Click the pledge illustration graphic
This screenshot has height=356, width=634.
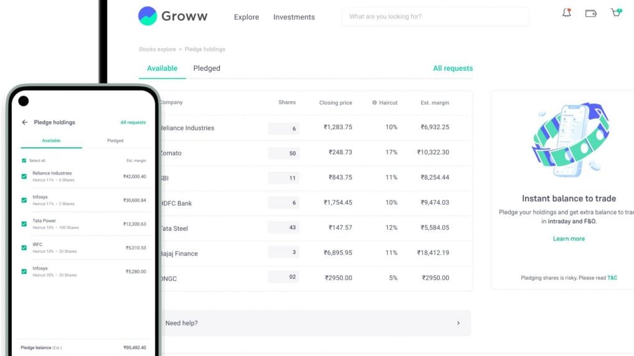(x=569, y=140)
